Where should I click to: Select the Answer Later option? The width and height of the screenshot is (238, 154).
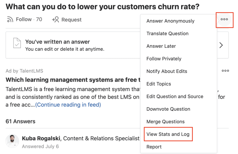tap(161, 46)
